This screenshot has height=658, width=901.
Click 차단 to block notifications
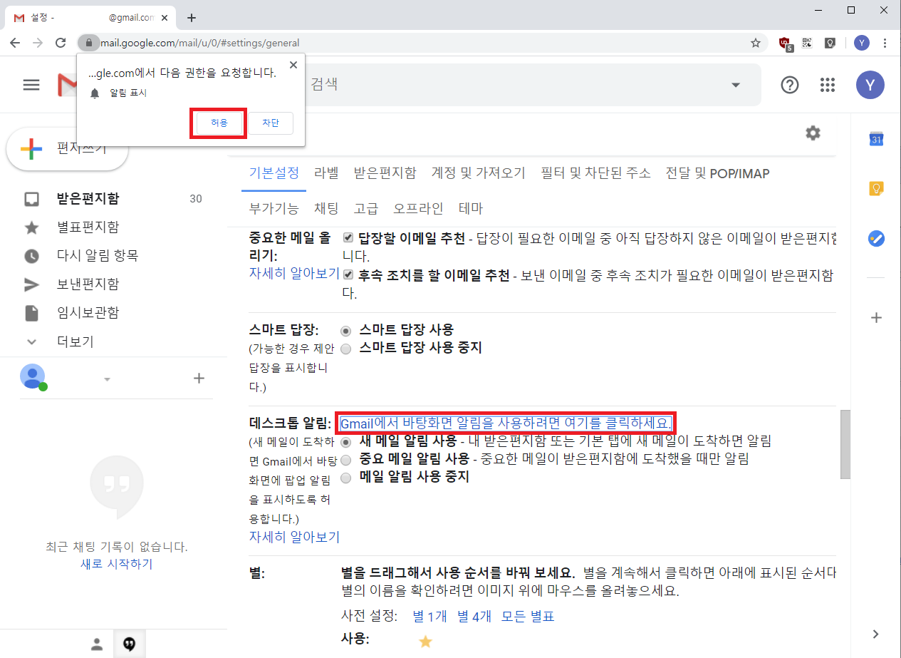pos(271,123)
